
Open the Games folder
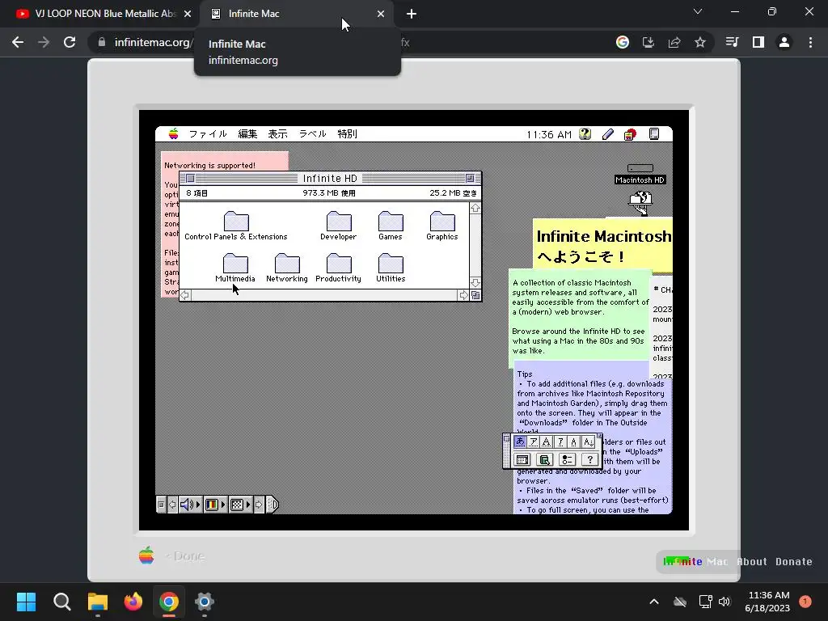[x=391, y=226]
